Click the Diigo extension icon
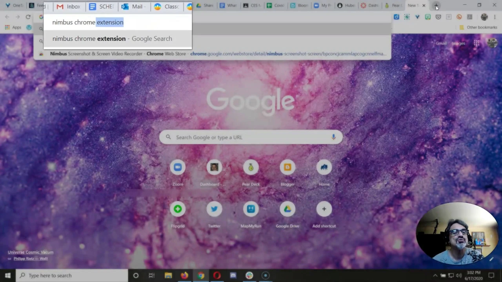This screenshot has width=502, height=282. pyautogui.click(x=397, y=17)
